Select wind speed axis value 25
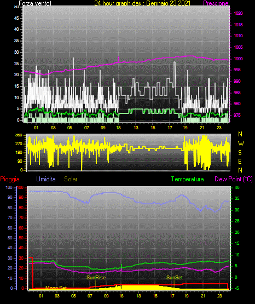 pyautogui.click(x=16, y=64)
